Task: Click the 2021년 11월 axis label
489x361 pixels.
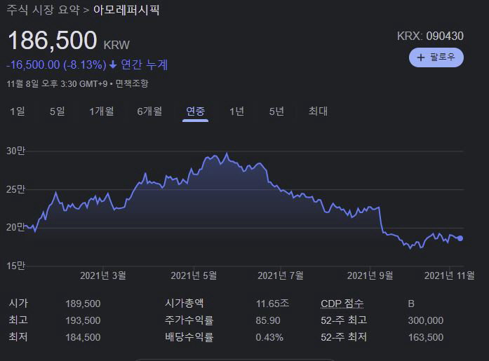Action: [x=450, y=275]
